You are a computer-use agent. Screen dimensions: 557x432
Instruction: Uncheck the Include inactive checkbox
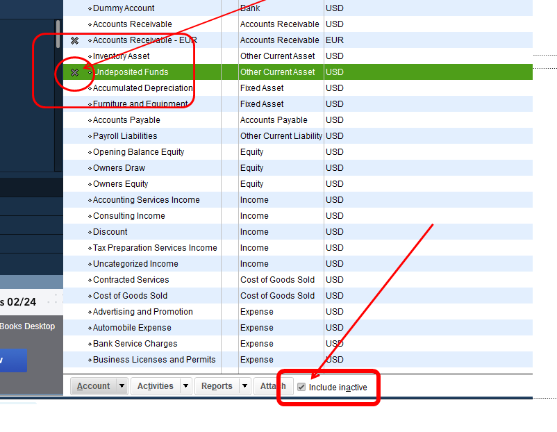(x=301, y=386)
